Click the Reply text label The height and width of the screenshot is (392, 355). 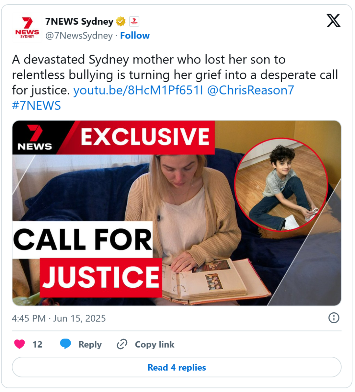click(90, 345)
